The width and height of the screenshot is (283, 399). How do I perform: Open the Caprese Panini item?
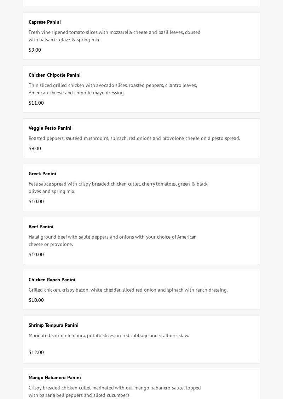pos(45,22)
